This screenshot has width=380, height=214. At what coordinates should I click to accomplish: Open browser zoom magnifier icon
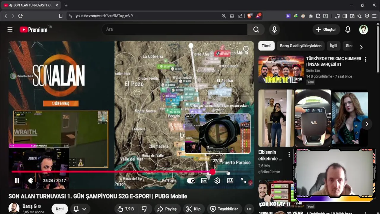224,16
